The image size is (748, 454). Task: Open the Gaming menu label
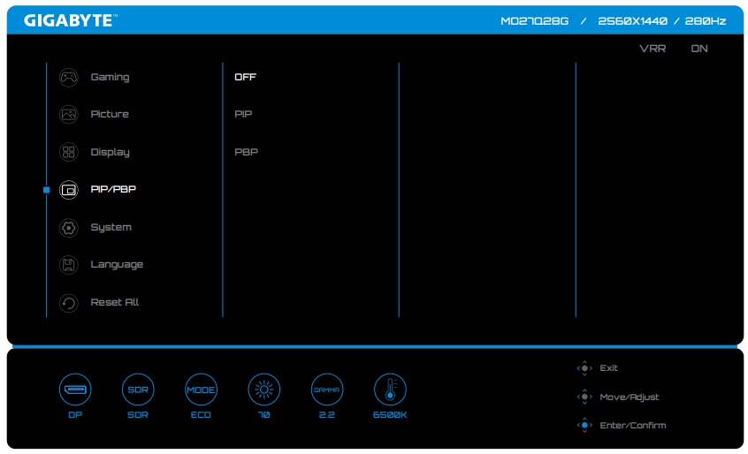click(110, 78)
